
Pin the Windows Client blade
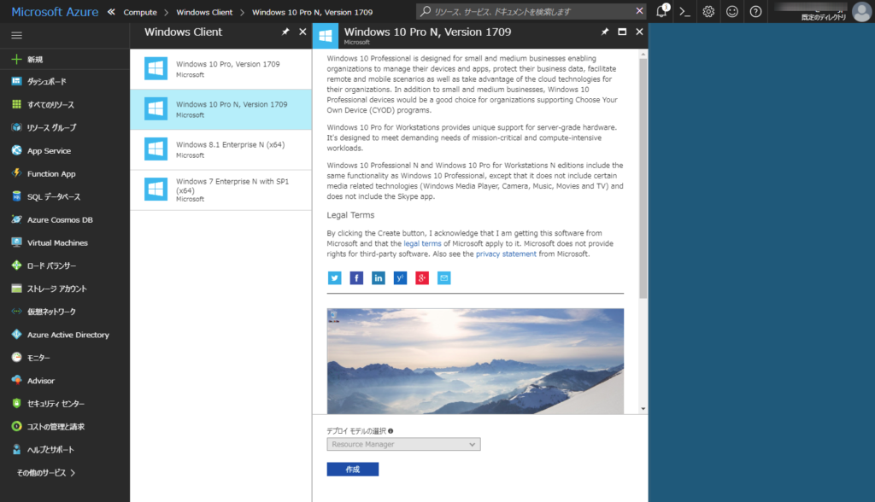coord(285,32)
